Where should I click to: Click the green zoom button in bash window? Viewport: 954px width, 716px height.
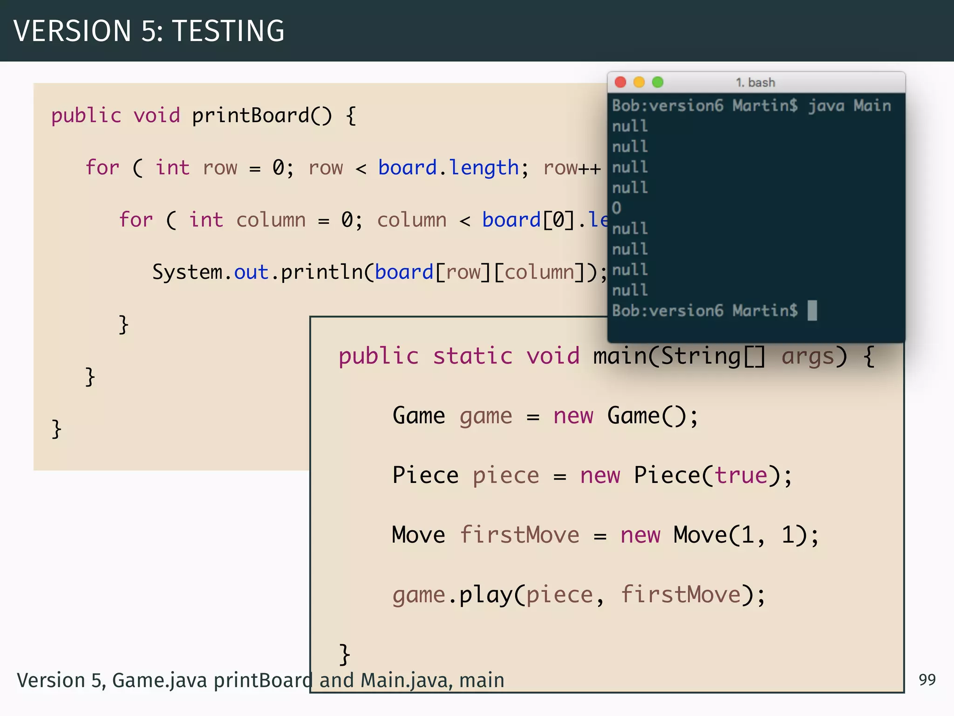(x=657, y=83)
